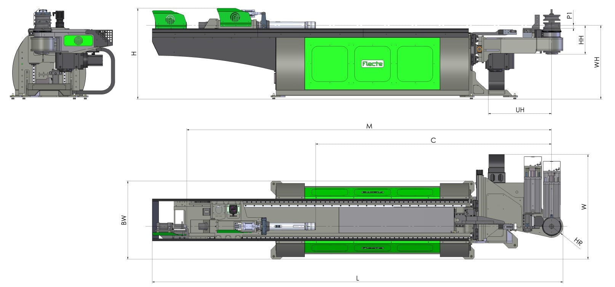This screenshot has width=615, height=287.
Task: Click the W dimension label at right
Action: click(583, 207)
